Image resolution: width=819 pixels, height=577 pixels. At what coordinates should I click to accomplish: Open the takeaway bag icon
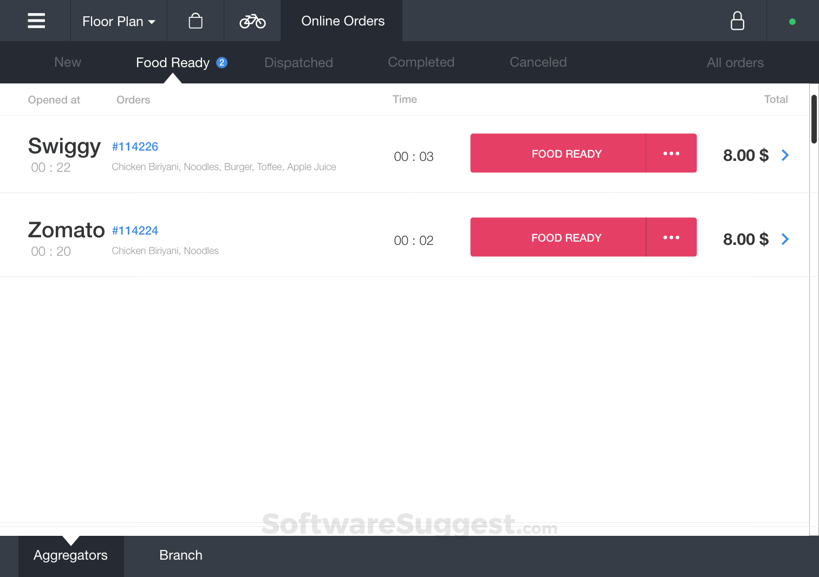click(x=196, y=21)
